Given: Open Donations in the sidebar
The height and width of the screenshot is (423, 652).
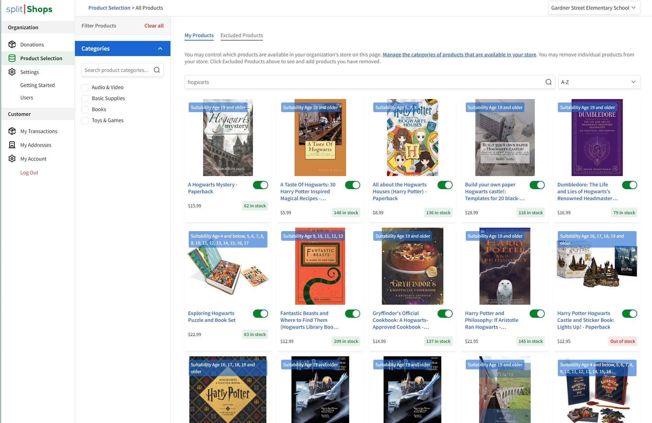Looking at the screenshot, I should (32, 44).
